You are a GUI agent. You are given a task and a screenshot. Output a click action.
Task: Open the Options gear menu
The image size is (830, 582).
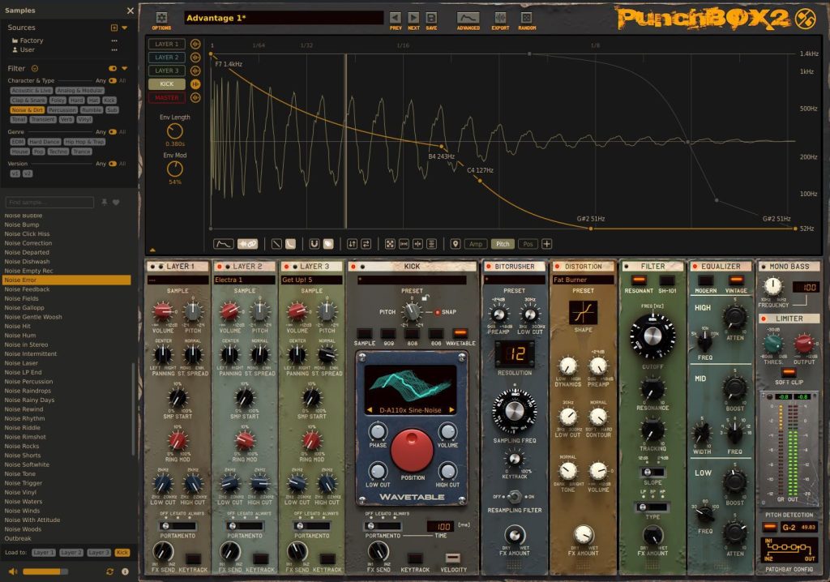161,18
